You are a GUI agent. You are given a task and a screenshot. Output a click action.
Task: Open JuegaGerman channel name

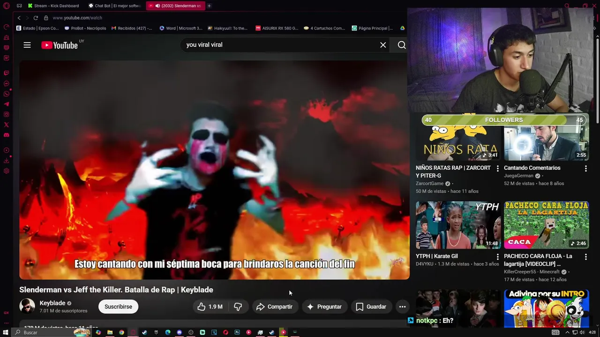pyautogui.click(x=518, y=176)
